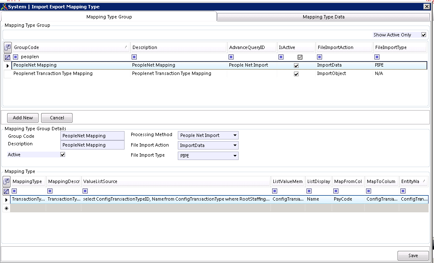Open MappingDescr filter operator icon
This screenshot has height=263, width=434.
coord(50,191)
